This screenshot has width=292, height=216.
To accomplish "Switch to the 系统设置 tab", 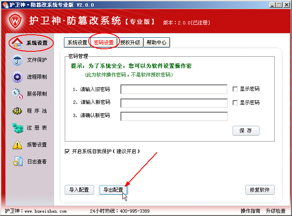I will (x=77, y=43).
